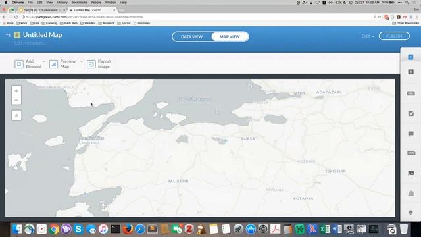Screen dimensions: 421x237
Task: Expand the small arrow at map's left edge
Action: pos(7,192)
